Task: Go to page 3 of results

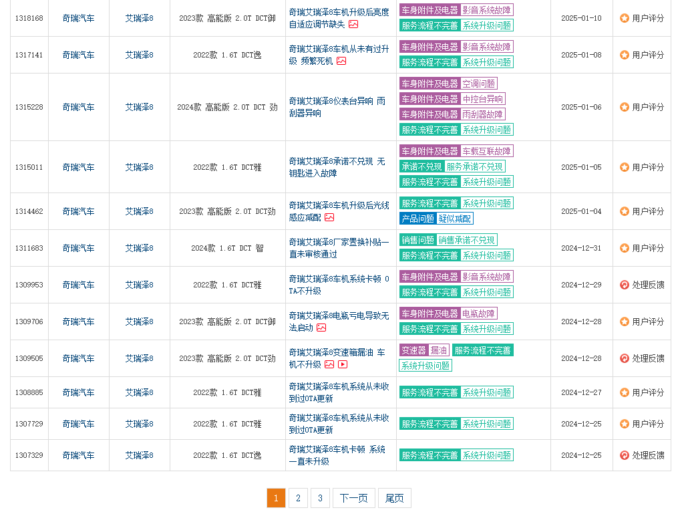Action: tap(320, 498)
